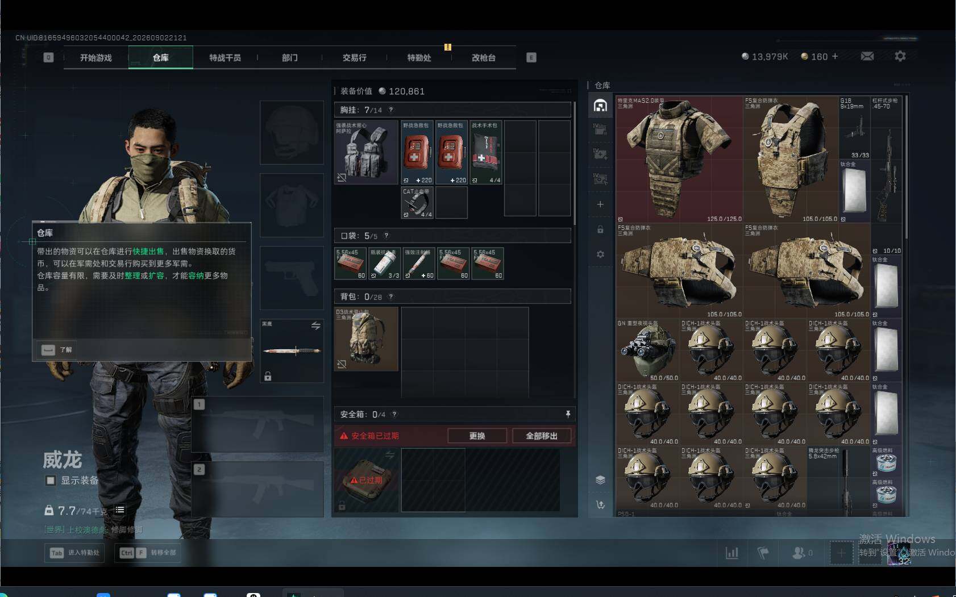Open the 部门 tab
The width and height of the screenshot is (956, 597).
pyautogui.click(x=290, y=57)
